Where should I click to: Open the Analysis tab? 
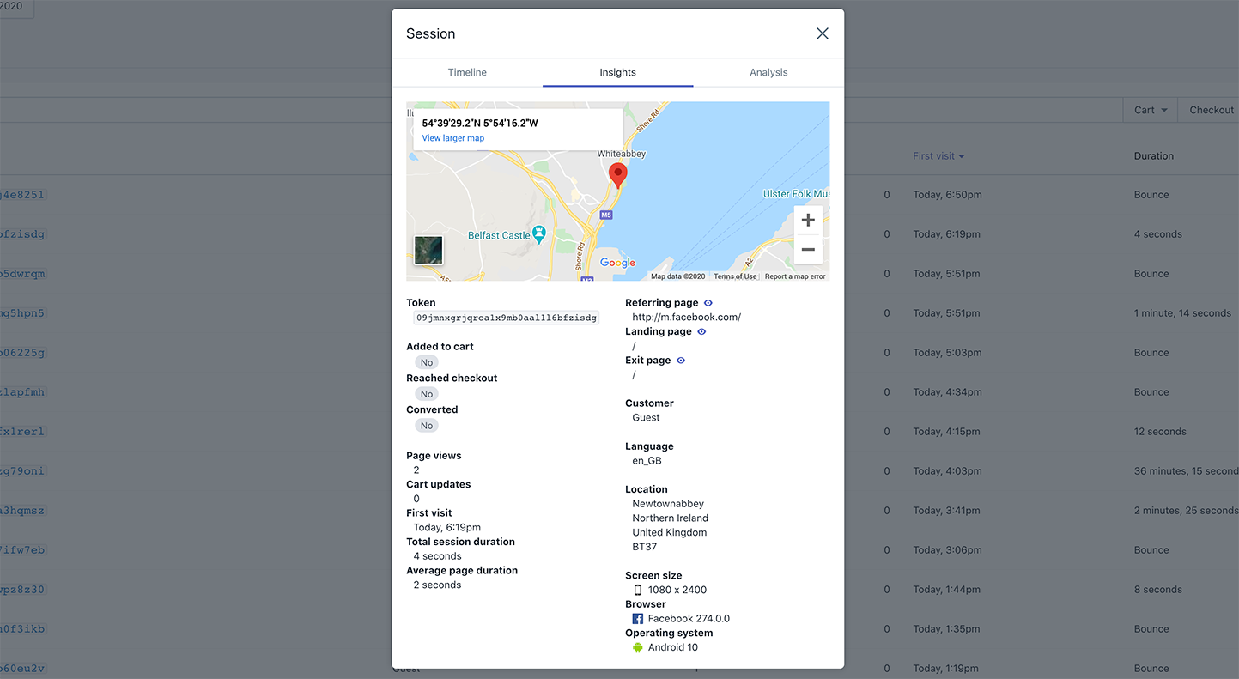pos(768,73)
